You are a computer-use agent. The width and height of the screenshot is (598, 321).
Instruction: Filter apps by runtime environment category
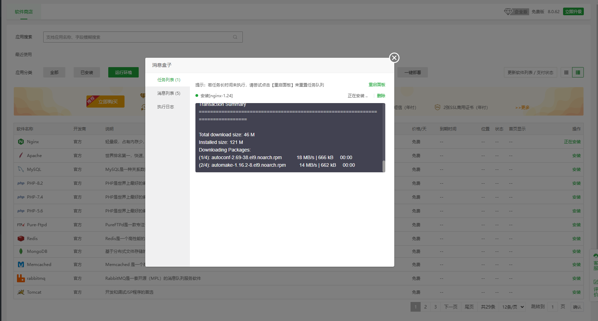tap(123, 73)
